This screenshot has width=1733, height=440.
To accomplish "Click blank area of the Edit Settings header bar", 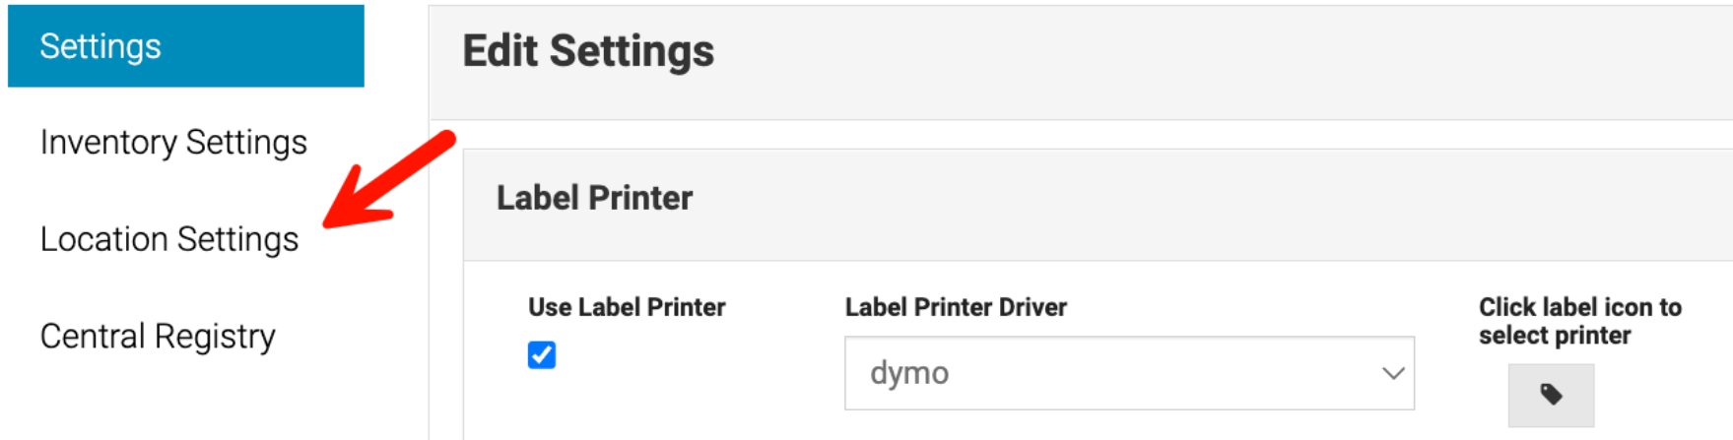I will pyautogui.click(x=1182, y=59).
